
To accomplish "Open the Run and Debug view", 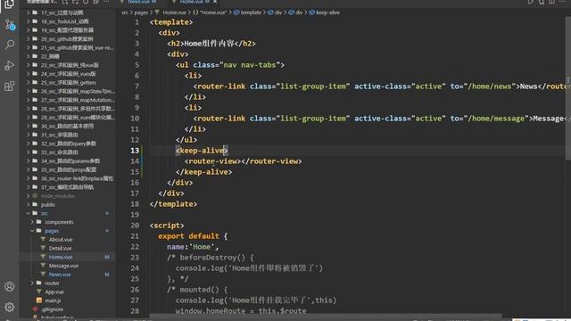I will click(10, 65).
